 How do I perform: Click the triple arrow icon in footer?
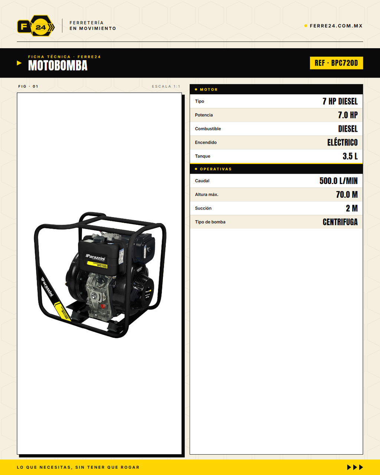(355, 467)
